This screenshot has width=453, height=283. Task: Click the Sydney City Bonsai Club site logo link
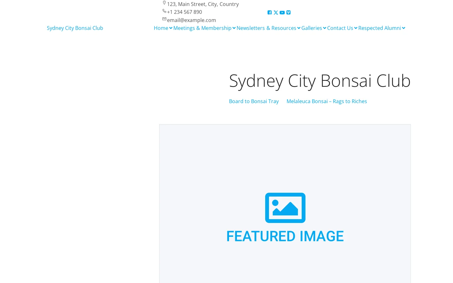point(75,28)
